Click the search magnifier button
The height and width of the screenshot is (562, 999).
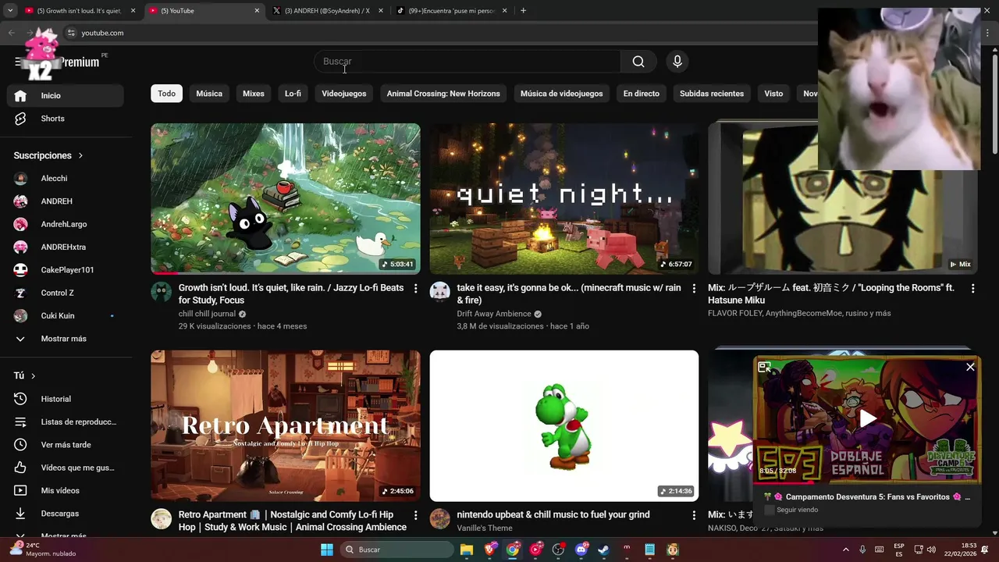click(638, 62)
